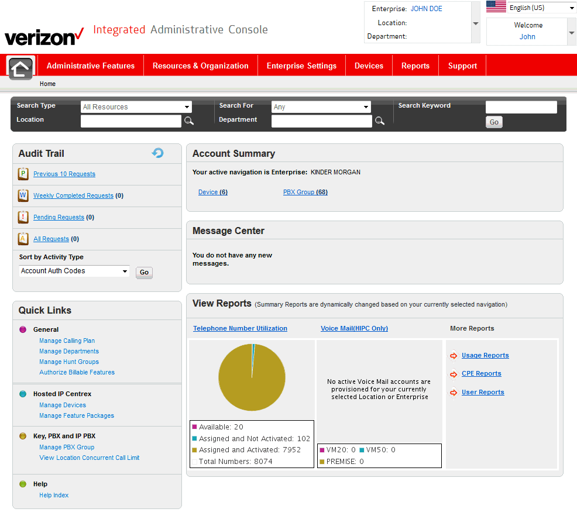Open the Search For dropdown
Screen dimensions: 577x519
pos(321,107)
